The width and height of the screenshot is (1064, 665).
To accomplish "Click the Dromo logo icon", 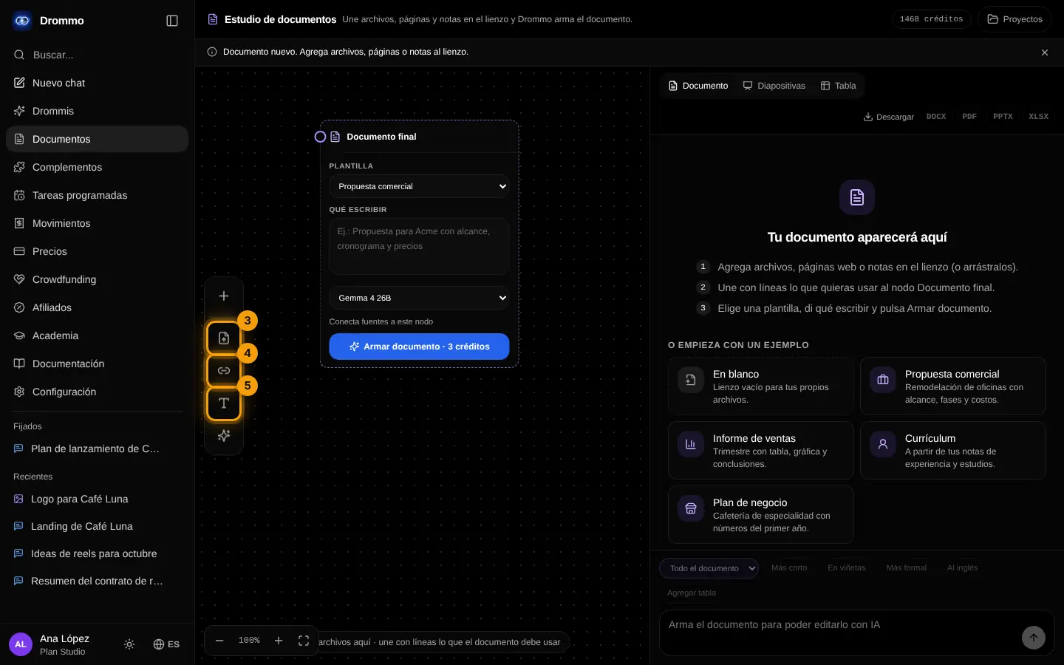I will (22, 21).
